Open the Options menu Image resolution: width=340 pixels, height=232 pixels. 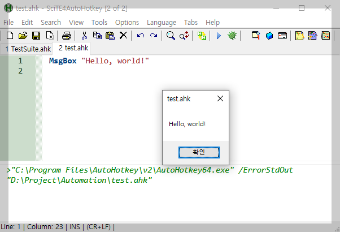(127, 23)
